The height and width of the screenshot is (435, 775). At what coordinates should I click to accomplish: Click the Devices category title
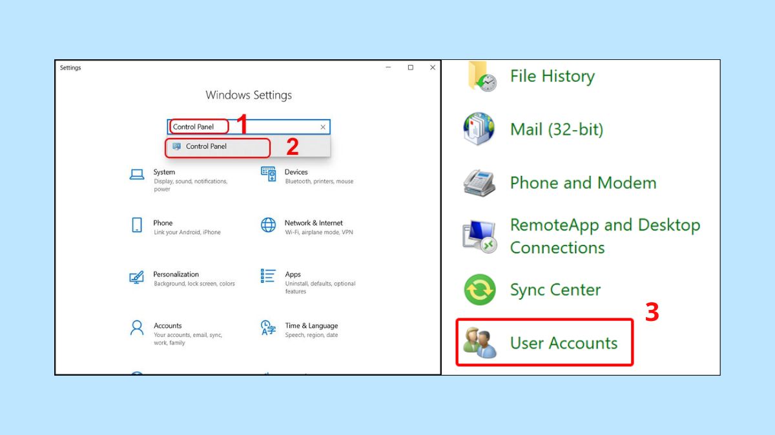[296, 172]
